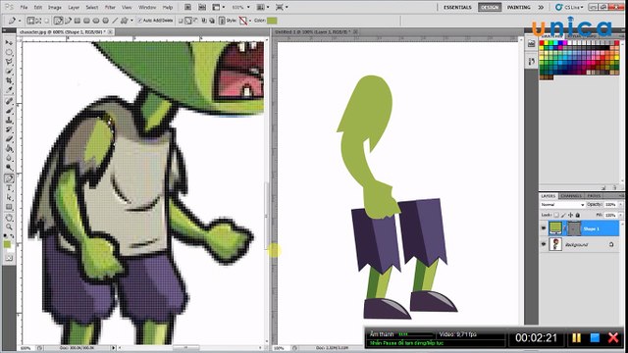Select the Polygonal Lasso tool
Image resolution: width=628 pixels, height=353 pixels.
pyautogui.click(x=9, y=62)
